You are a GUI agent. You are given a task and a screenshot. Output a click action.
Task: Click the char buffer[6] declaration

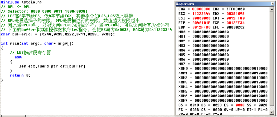[x=58, y=34]
